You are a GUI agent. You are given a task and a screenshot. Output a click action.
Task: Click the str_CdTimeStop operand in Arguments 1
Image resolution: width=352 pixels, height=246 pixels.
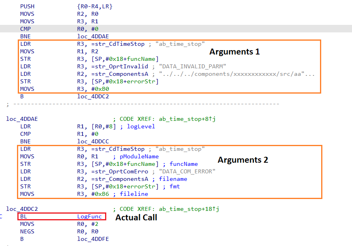point(118,44)
